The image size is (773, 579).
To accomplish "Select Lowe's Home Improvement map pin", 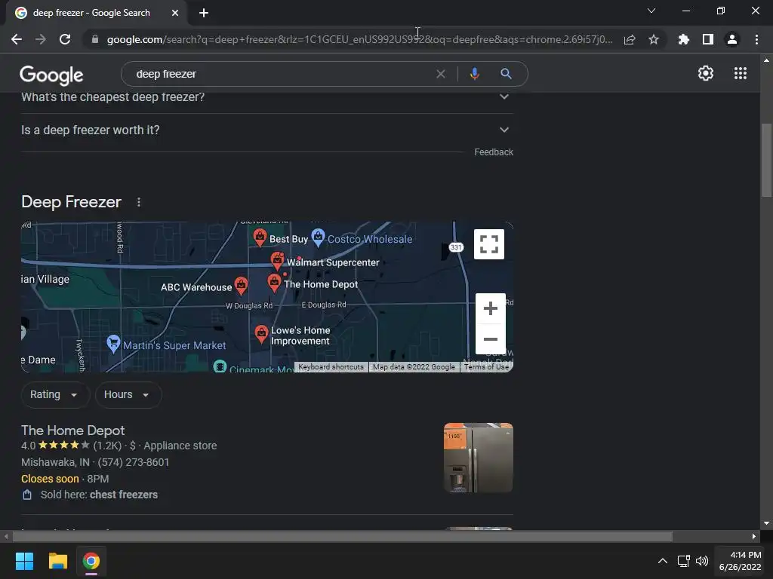I will point(261,334).
